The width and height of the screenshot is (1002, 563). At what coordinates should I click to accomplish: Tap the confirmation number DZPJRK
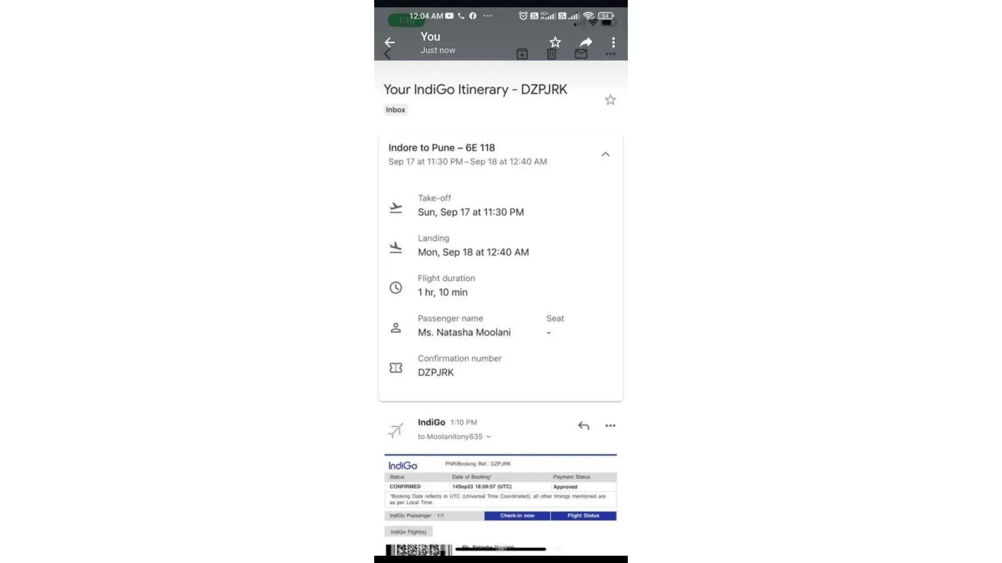tap(436, 373)
